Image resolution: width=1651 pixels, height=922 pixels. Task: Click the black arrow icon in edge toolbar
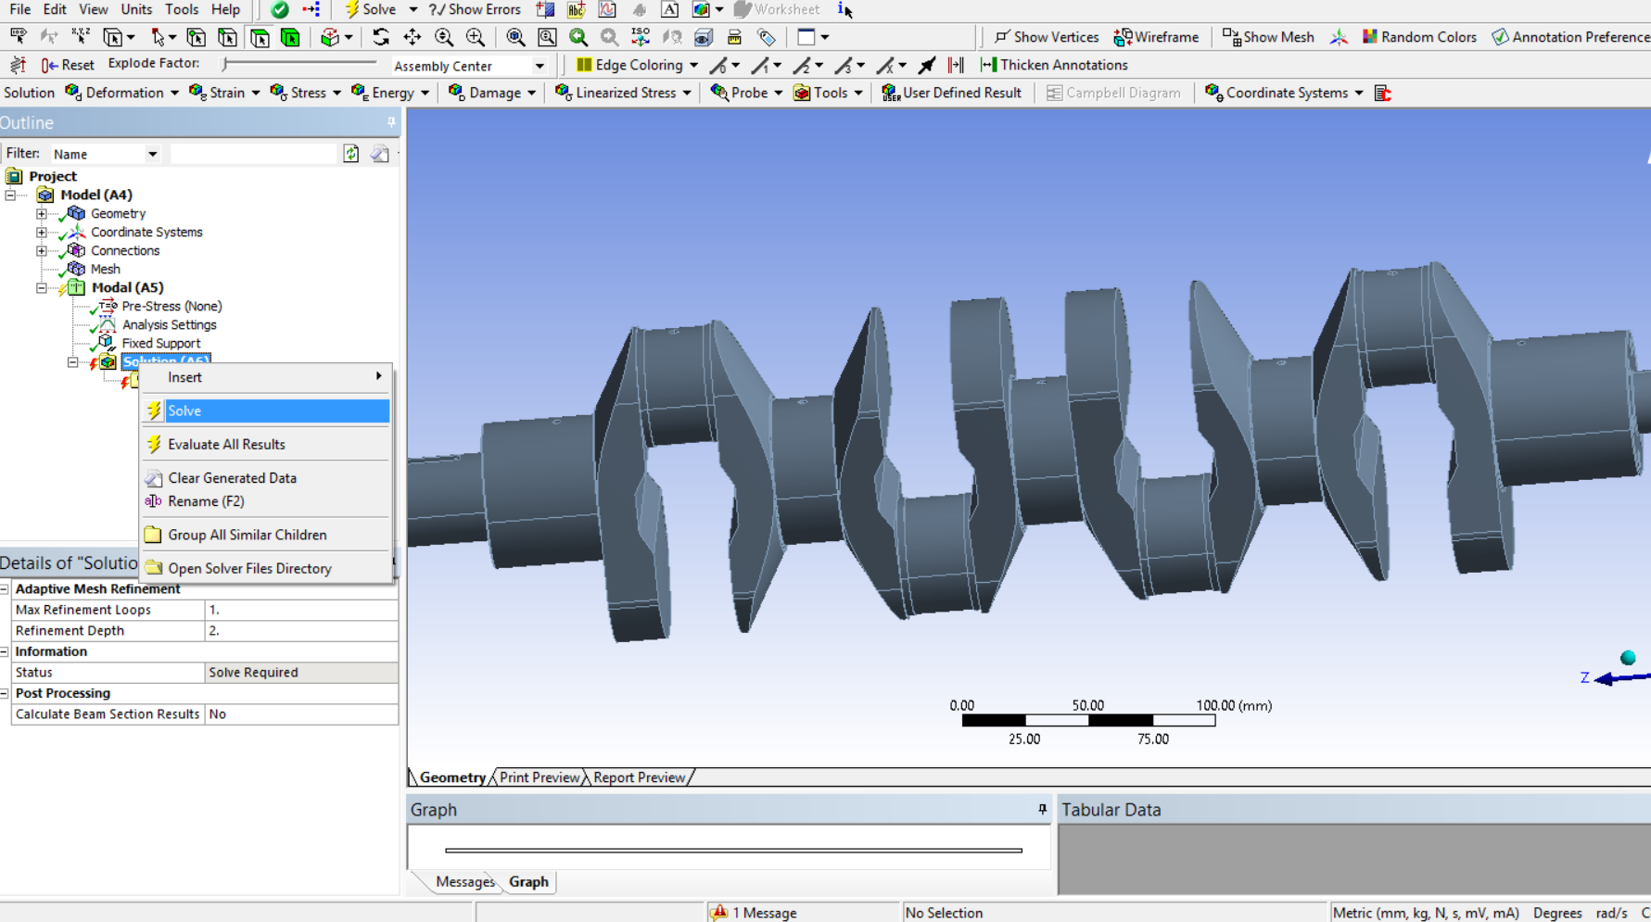point(926,65)
